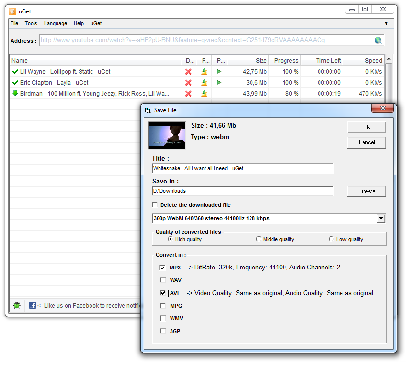Uncheck the MP3 conversion checkbox

coord(163,268)
